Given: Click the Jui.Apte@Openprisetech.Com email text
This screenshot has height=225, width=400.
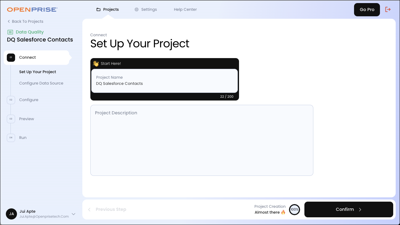Looking at the screenshot, I should (x=44, y=217).
